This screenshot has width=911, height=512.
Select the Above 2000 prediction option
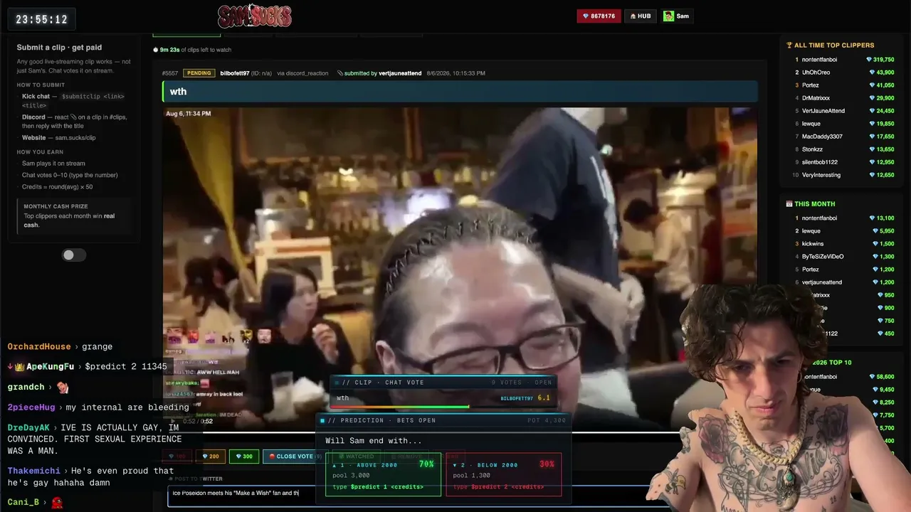tap(383, 474)
